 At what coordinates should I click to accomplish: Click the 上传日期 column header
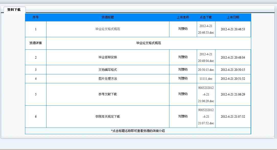coord(233,17)
